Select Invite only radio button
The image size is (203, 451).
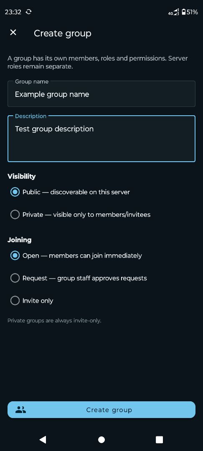point(15,301)
